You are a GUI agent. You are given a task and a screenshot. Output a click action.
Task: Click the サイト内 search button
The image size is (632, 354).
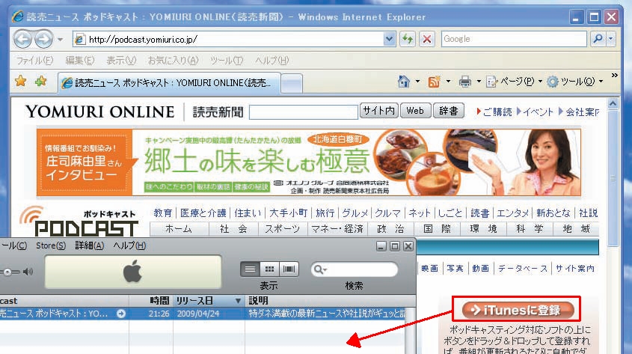[378, 111]
